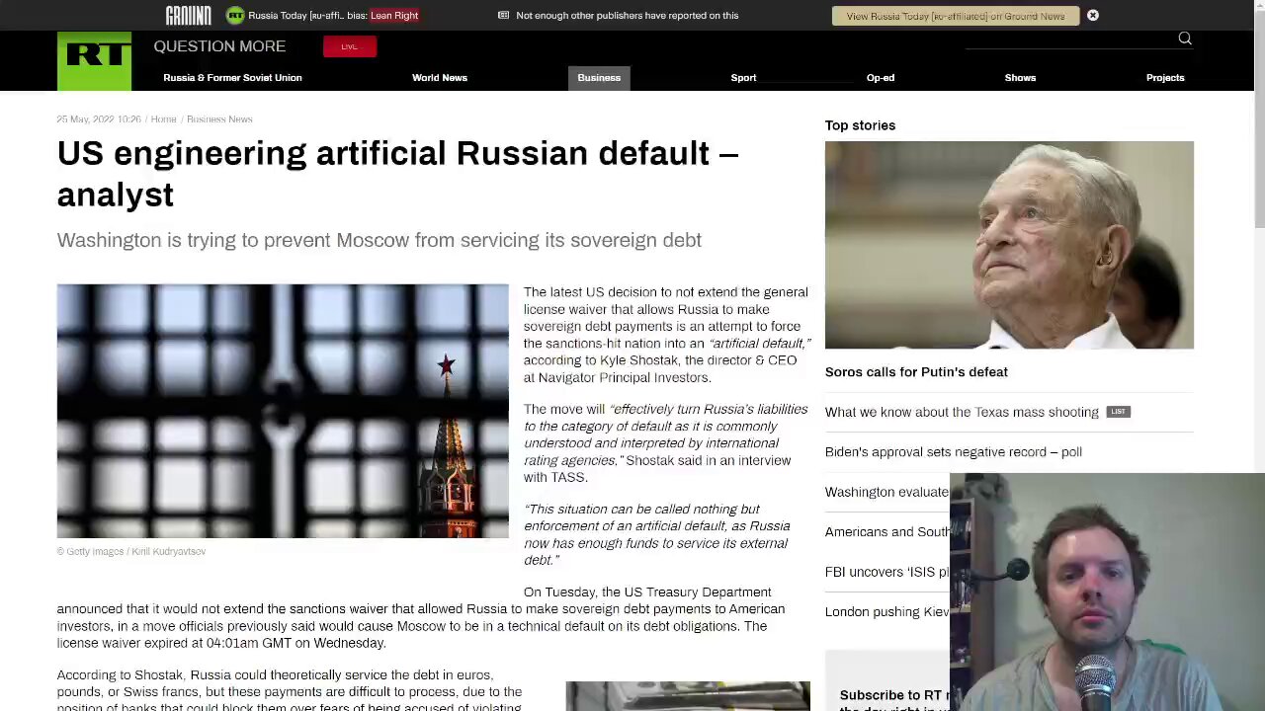Dismiss the Ground News banner with X
The width and height of the screenshot is (1265, 711).
[1093, 15]
